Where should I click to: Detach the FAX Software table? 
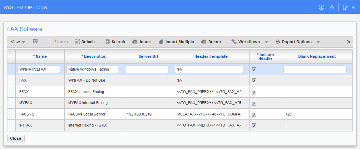click(84, 42)
